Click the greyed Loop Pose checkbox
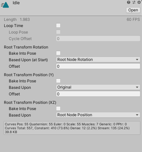The width and height of the screenshot is (142, 152). [58, 32]
